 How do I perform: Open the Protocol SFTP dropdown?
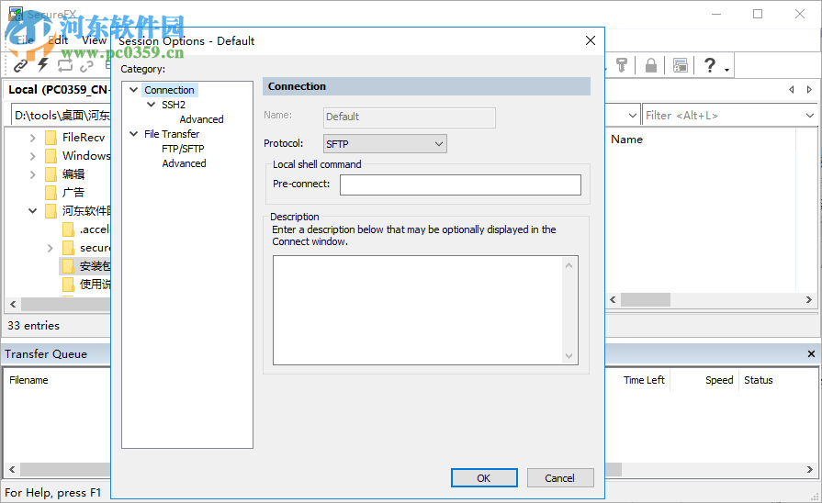click(x=386, y=143)
